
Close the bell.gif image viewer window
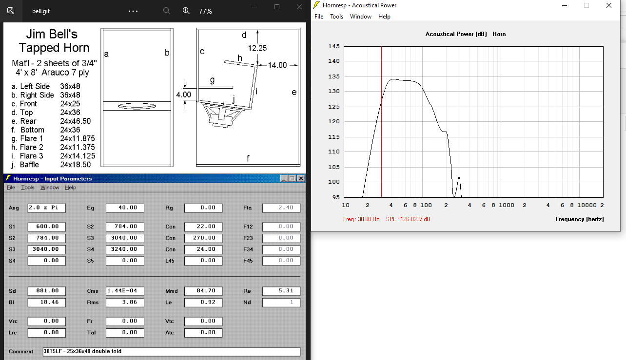(300, 7)
